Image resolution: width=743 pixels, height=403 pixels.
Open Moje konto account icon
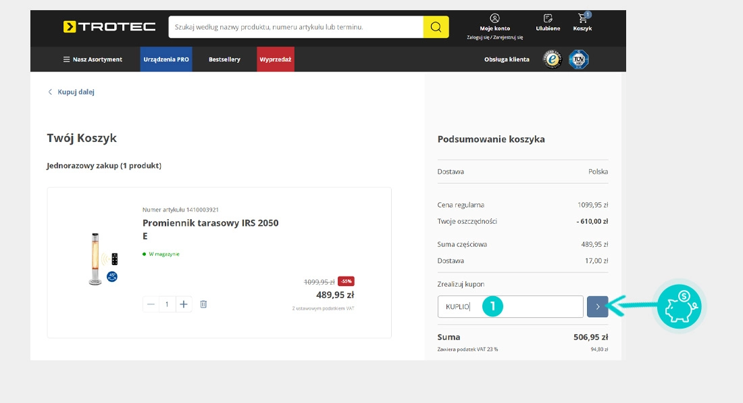click(494, 18)
